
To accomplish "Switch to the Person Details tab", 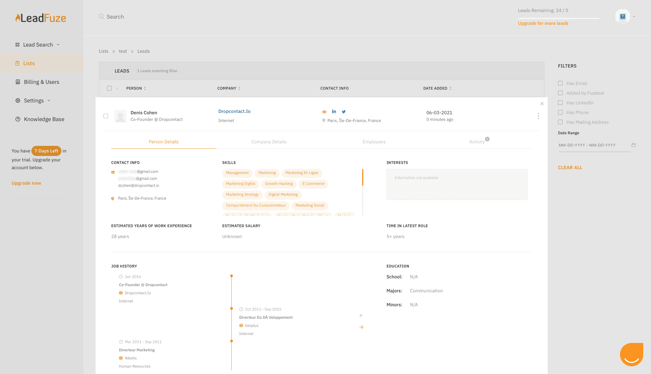I will coord(164,142).
